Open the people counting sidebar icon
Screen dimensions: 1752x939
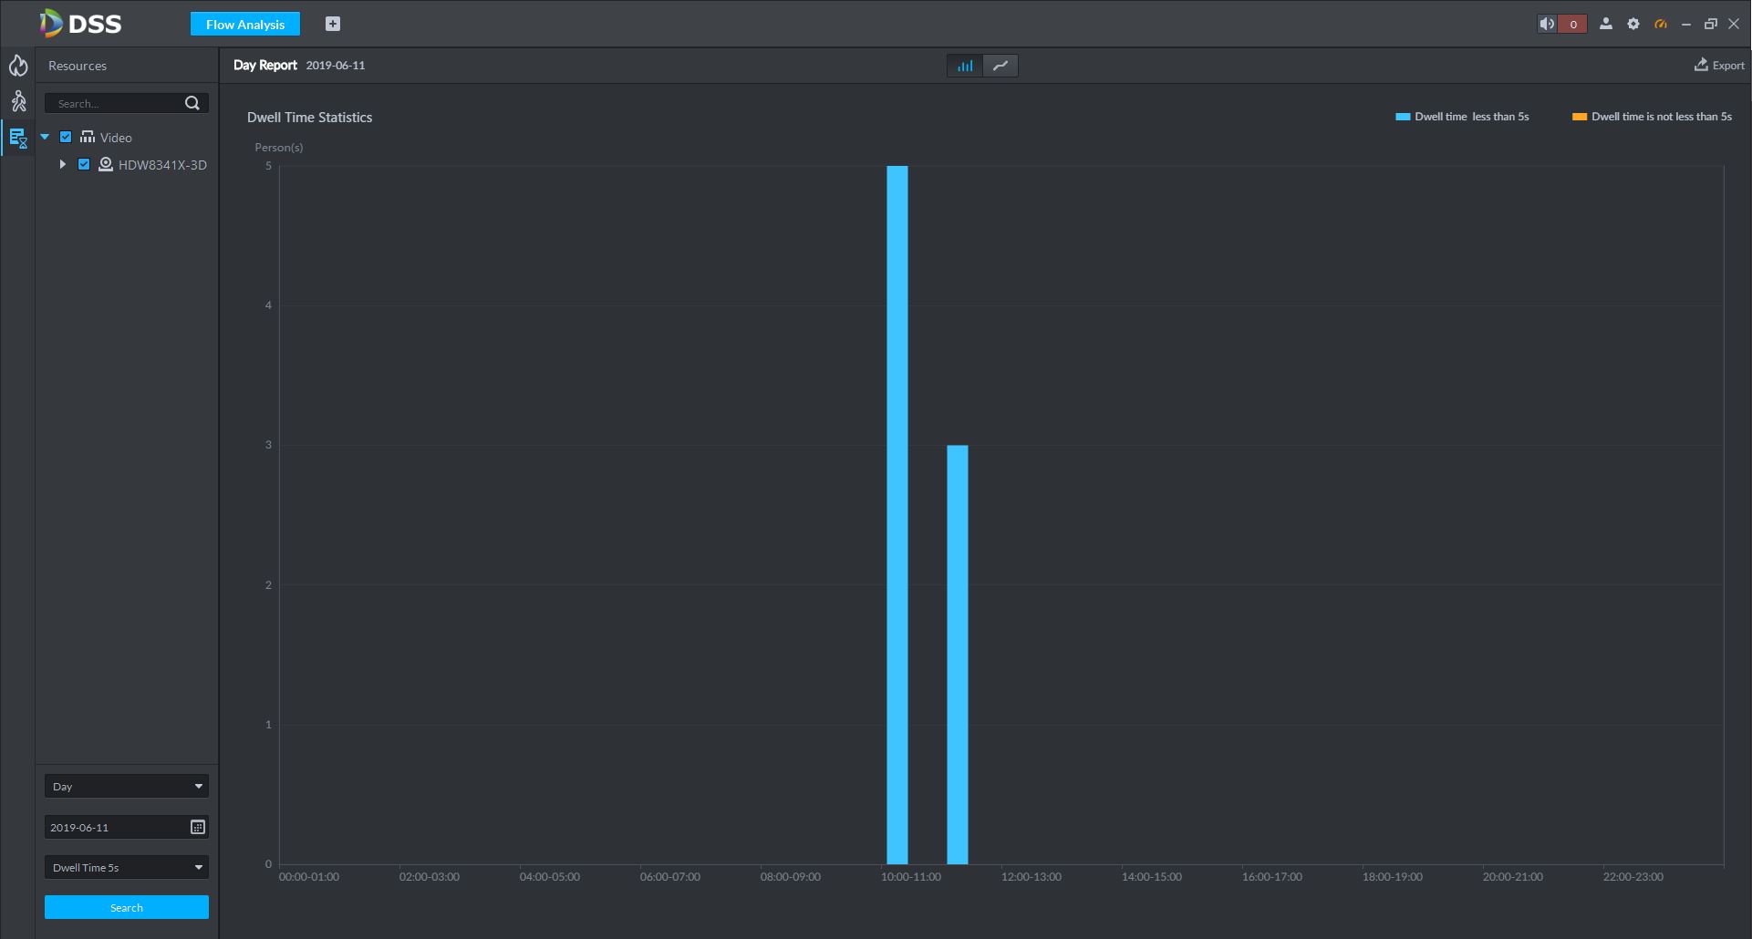pyautogui.click(x=18, y=101)
